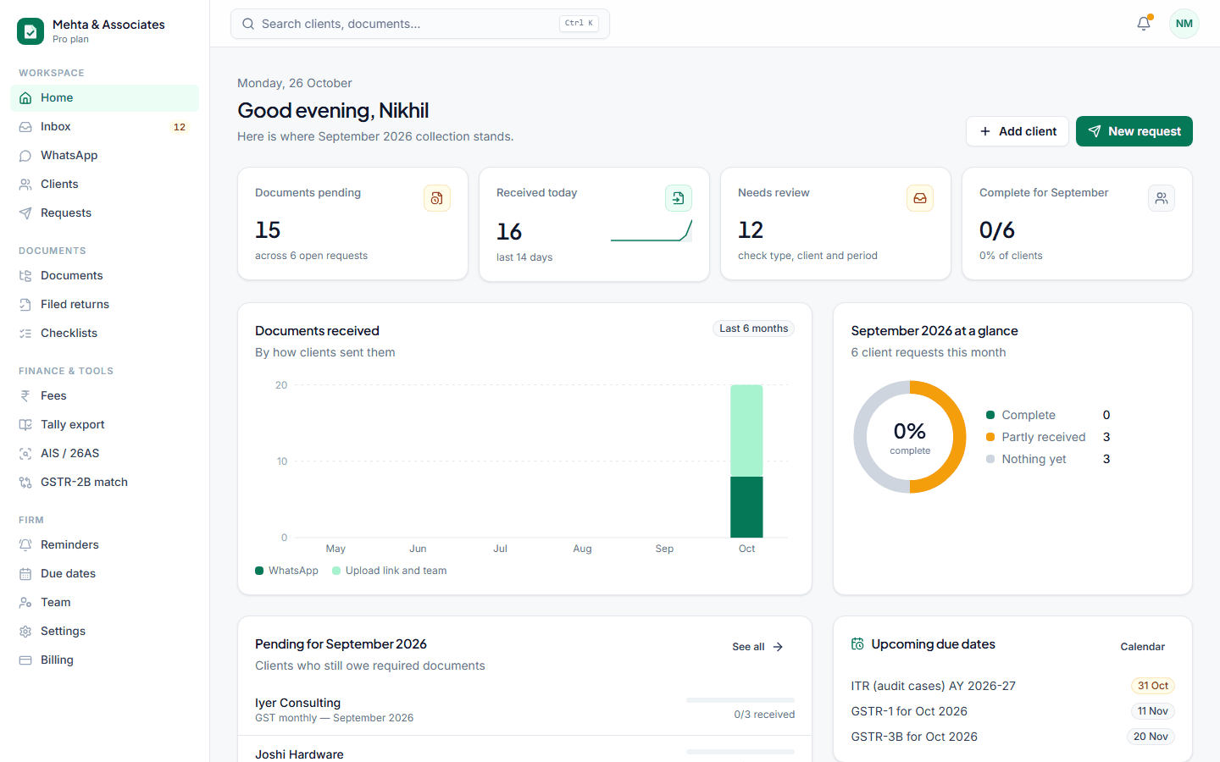Click the WhatsApp legend color dot

[259, 571]
